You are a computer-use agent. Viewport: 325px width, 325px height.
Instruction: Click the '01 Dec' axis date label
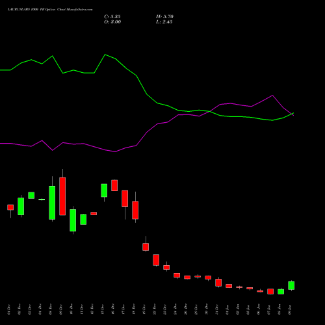click(x=9, y=309)
